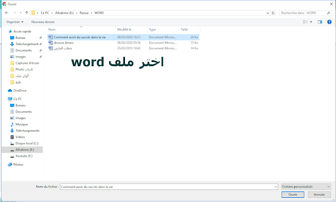The height and width of the screenshot is (202, 336).
Task: Sort by Nom column header
Action: 81,29
